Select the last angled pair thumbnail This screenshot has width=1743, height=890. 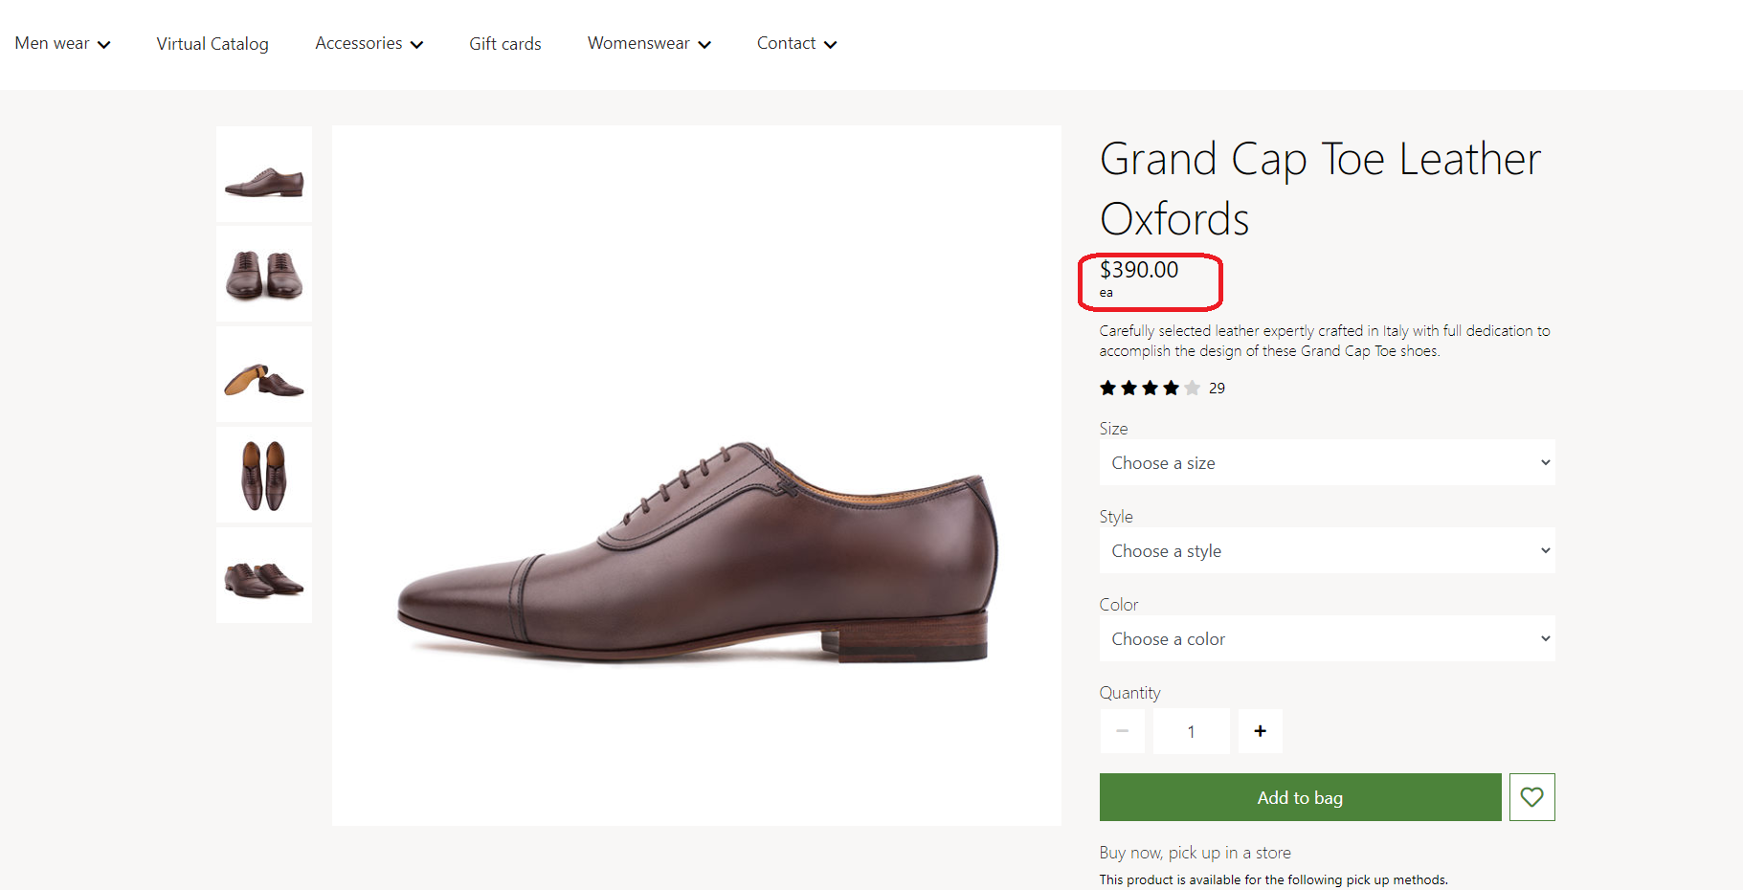click(x=264, y=576)
